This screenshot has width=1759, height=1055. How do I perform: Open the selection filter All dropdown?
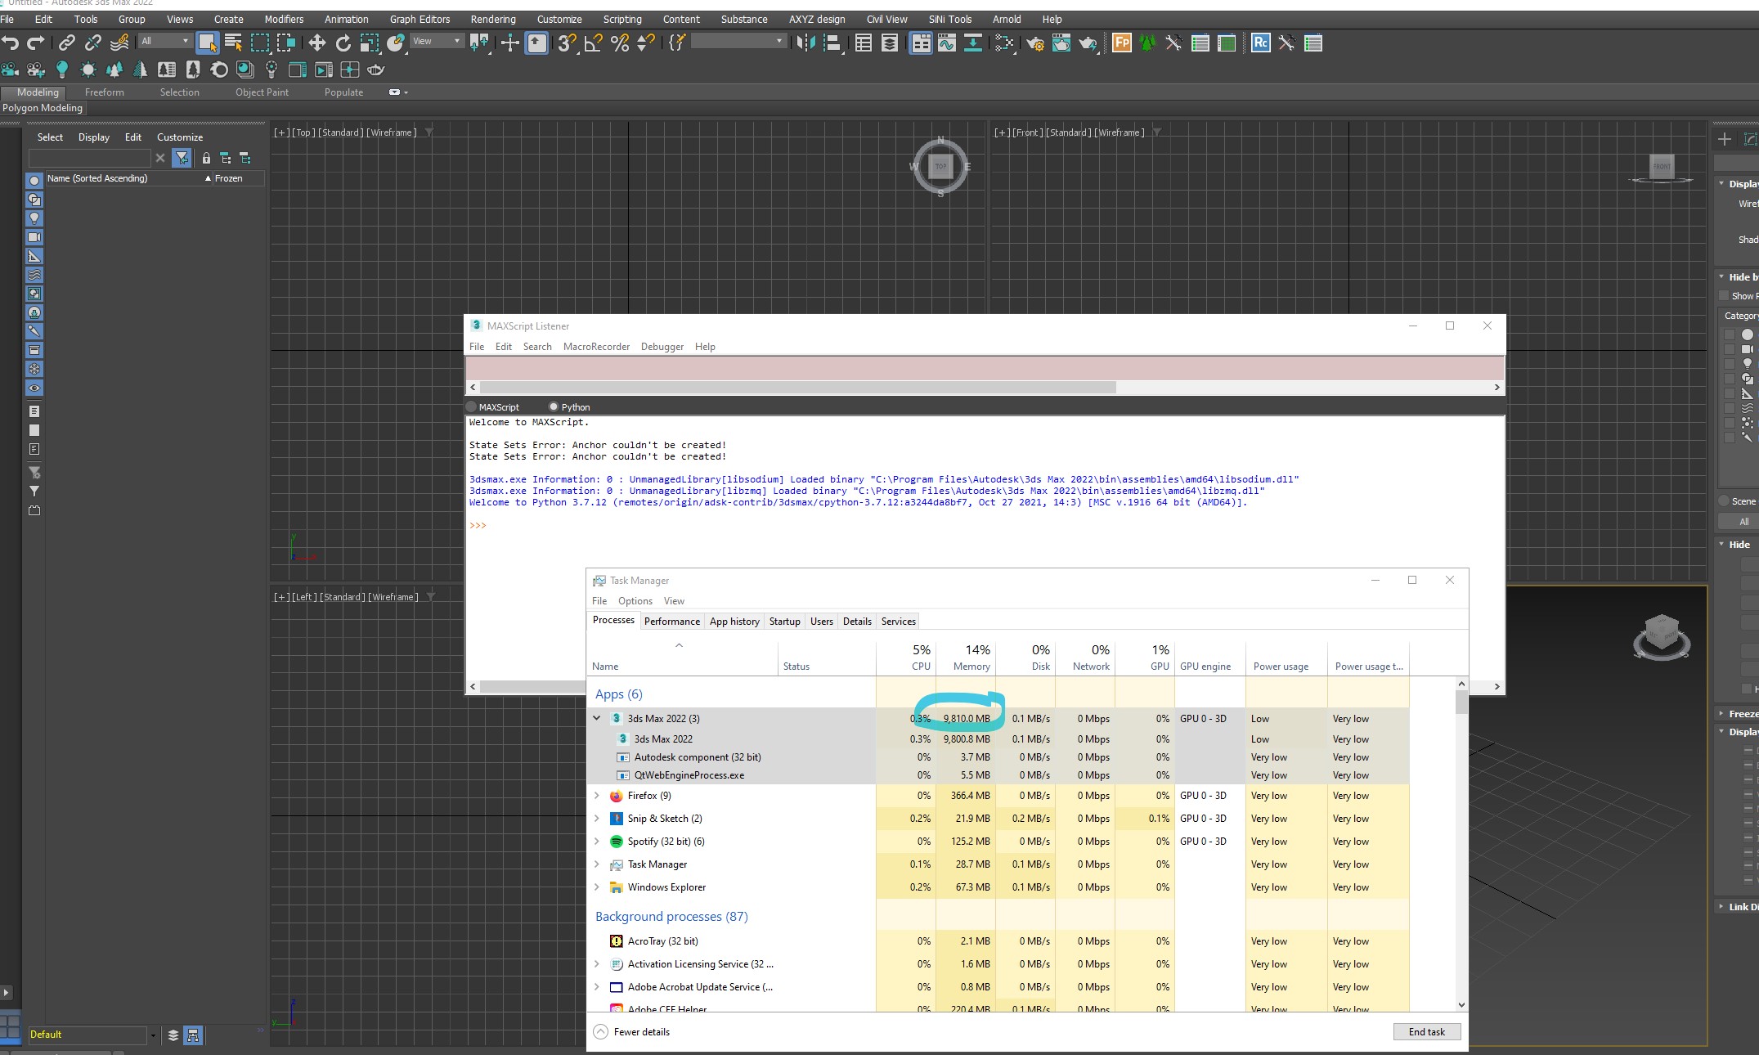pos(165,42)
